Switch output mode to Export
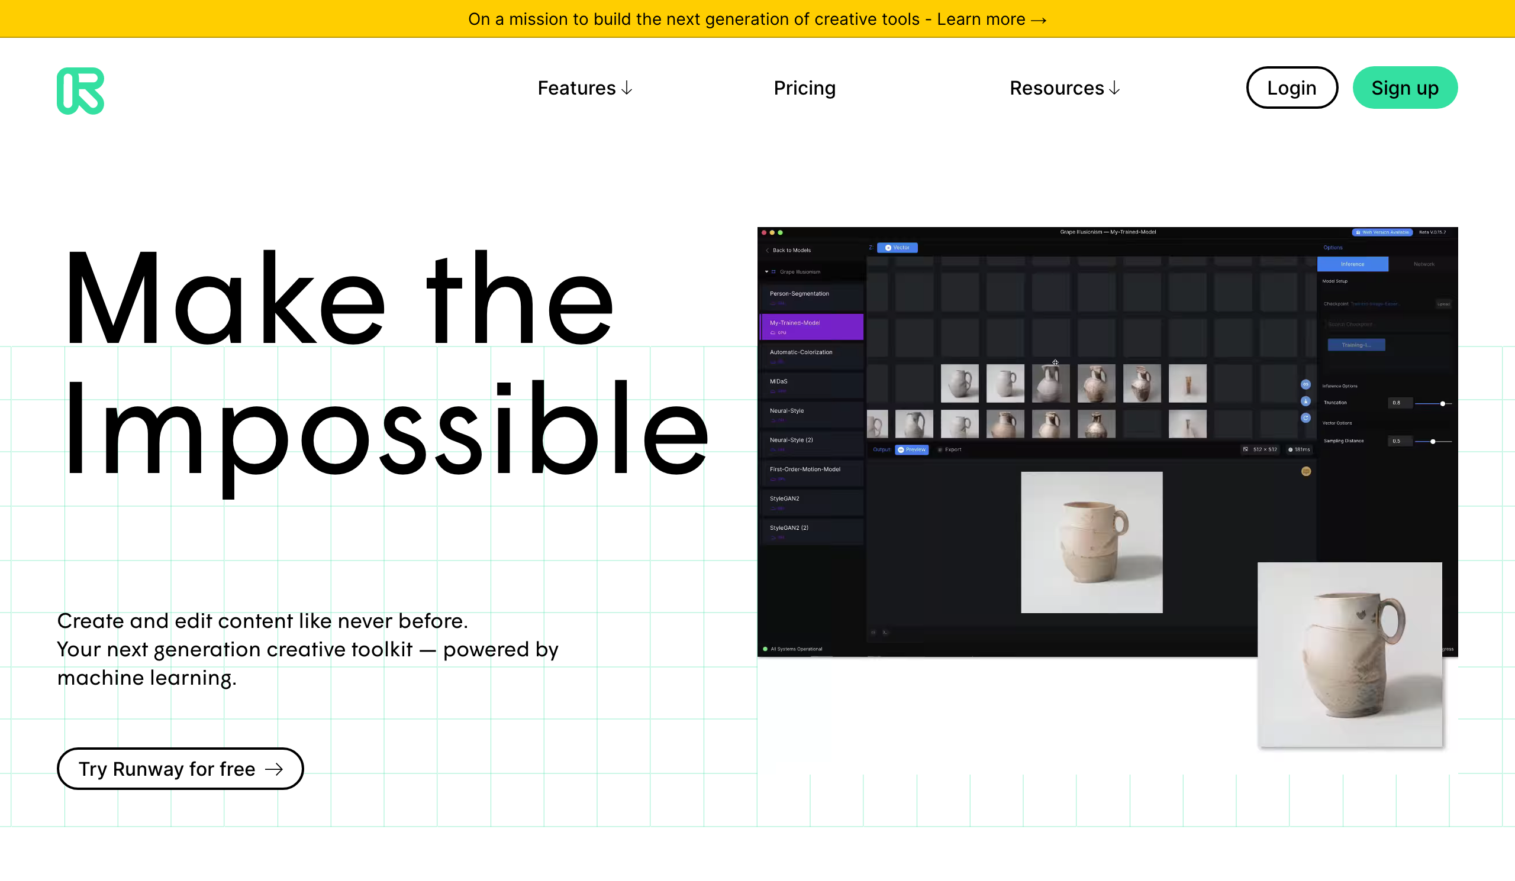 click(950, 449)
